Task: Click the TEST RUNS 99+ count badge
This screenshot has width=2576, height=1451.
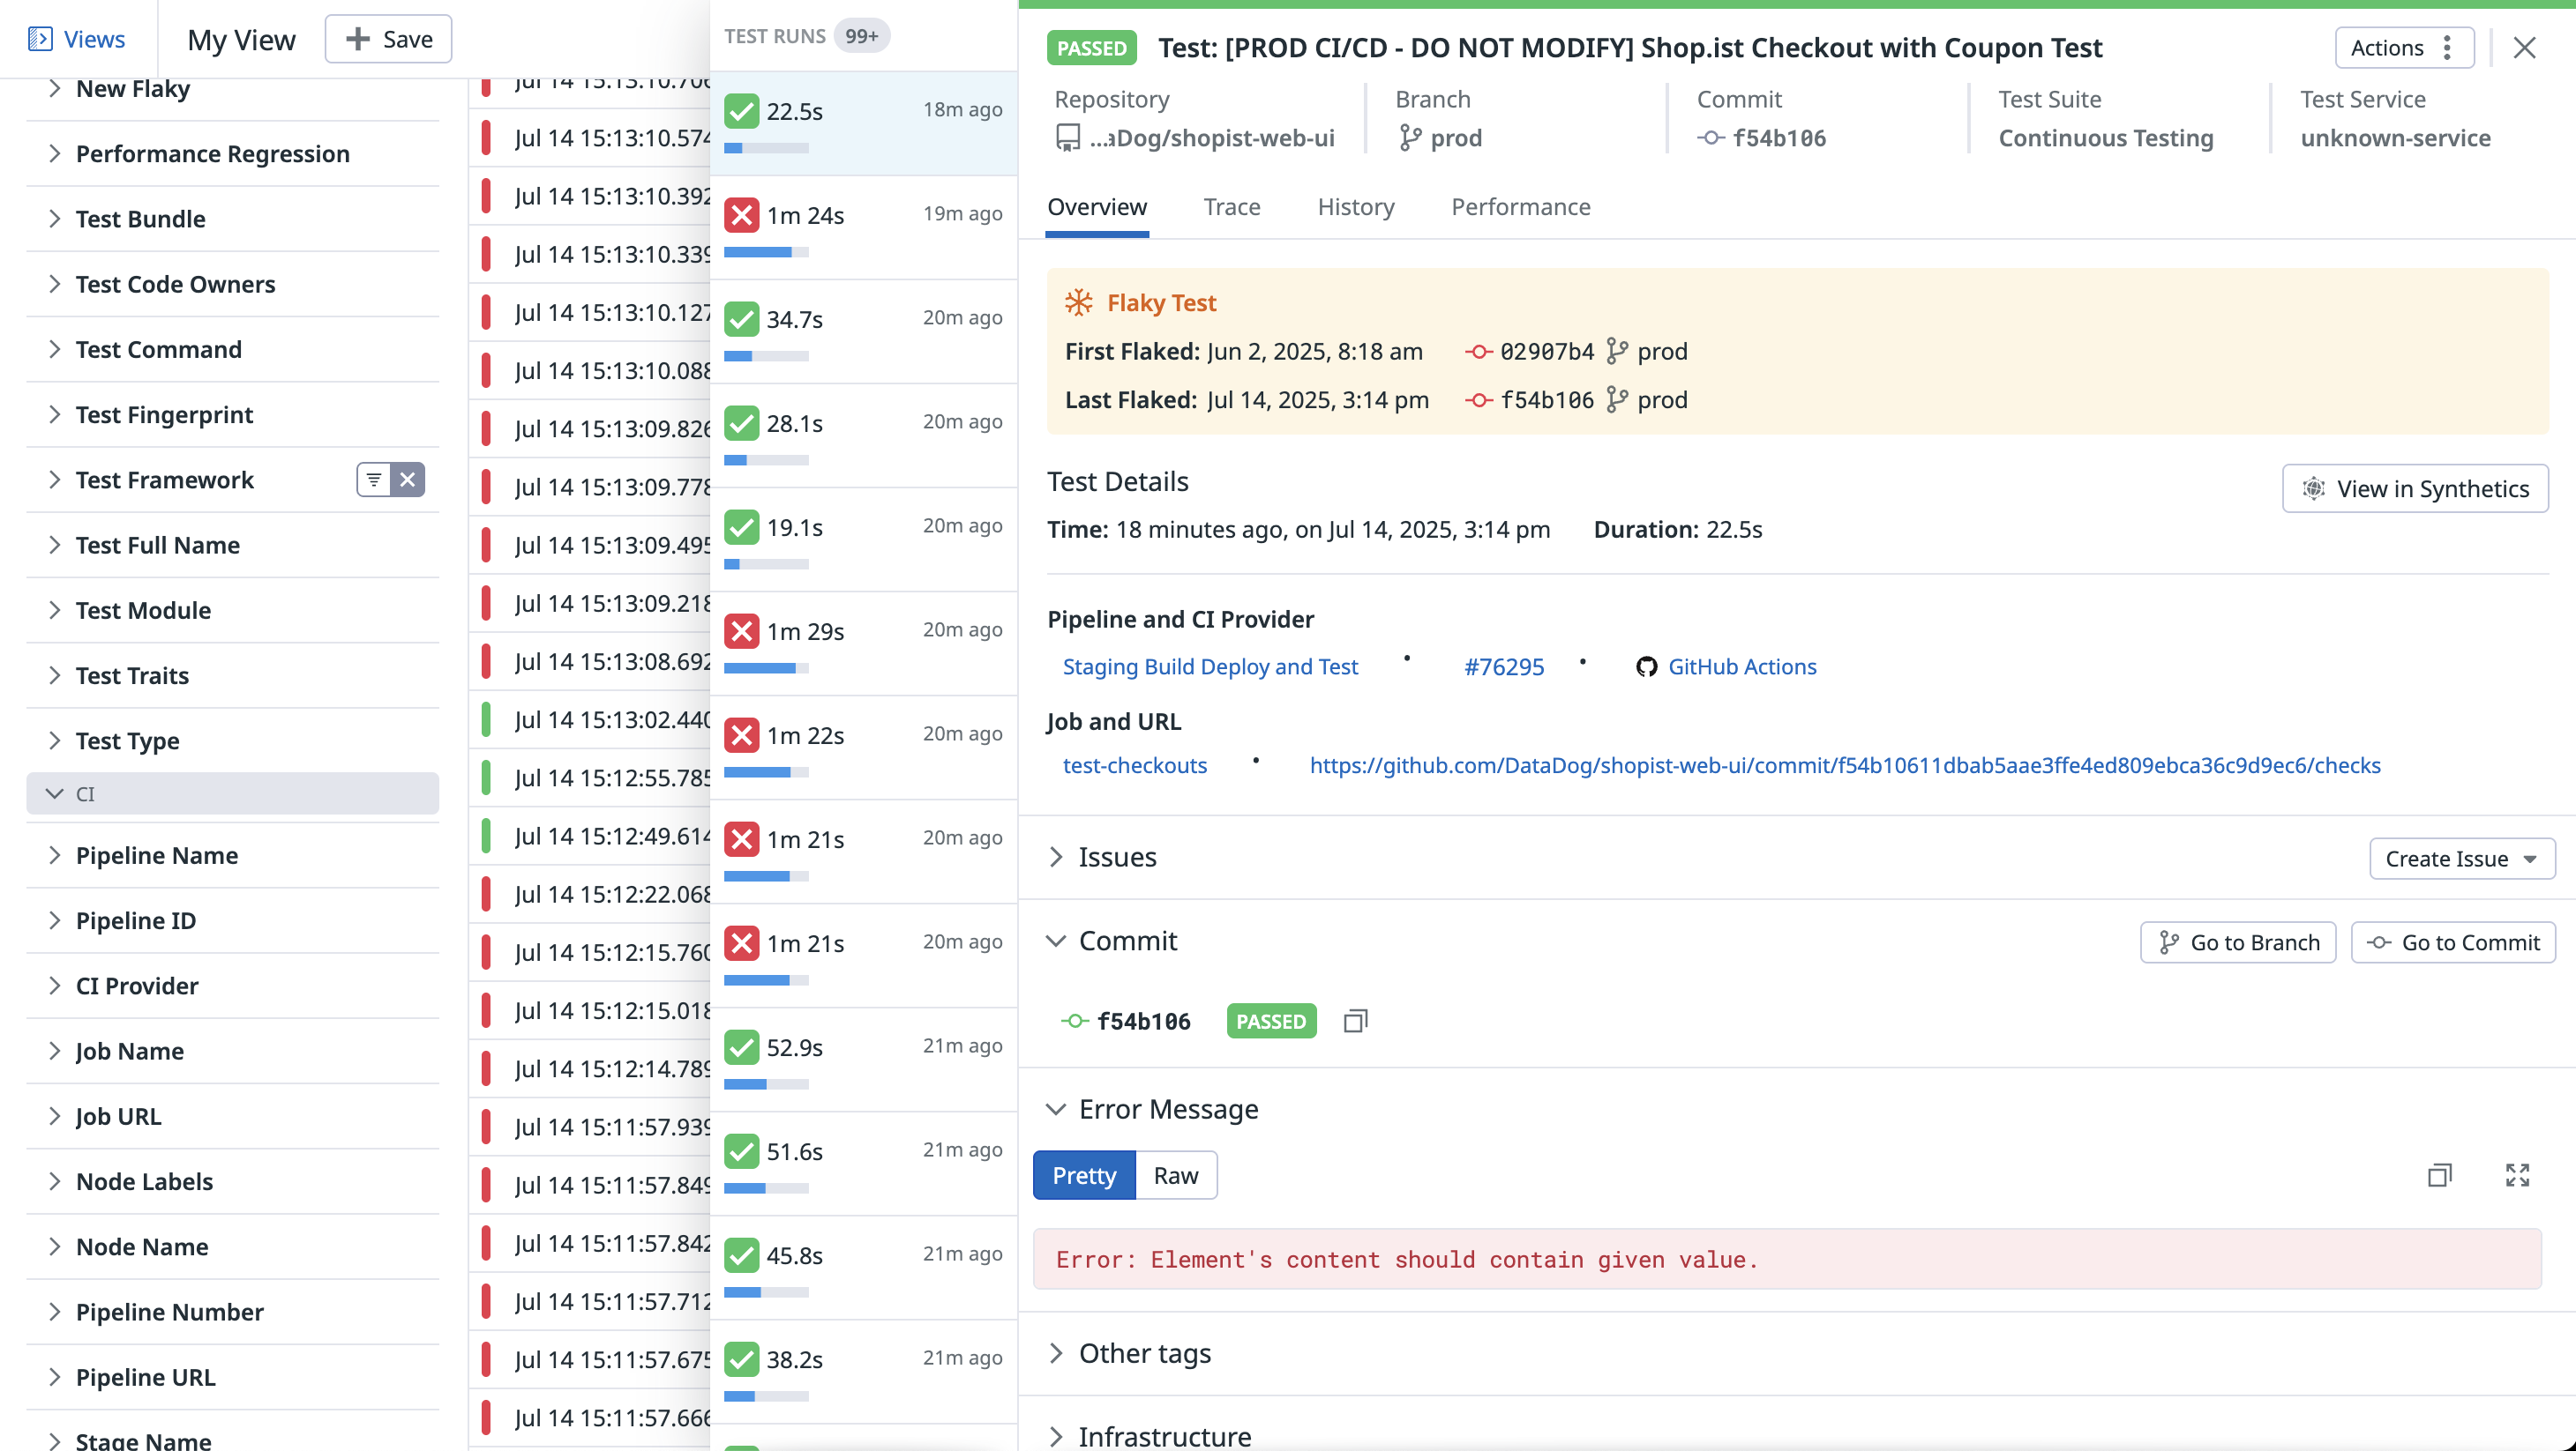Action: (x=861, y=36)
